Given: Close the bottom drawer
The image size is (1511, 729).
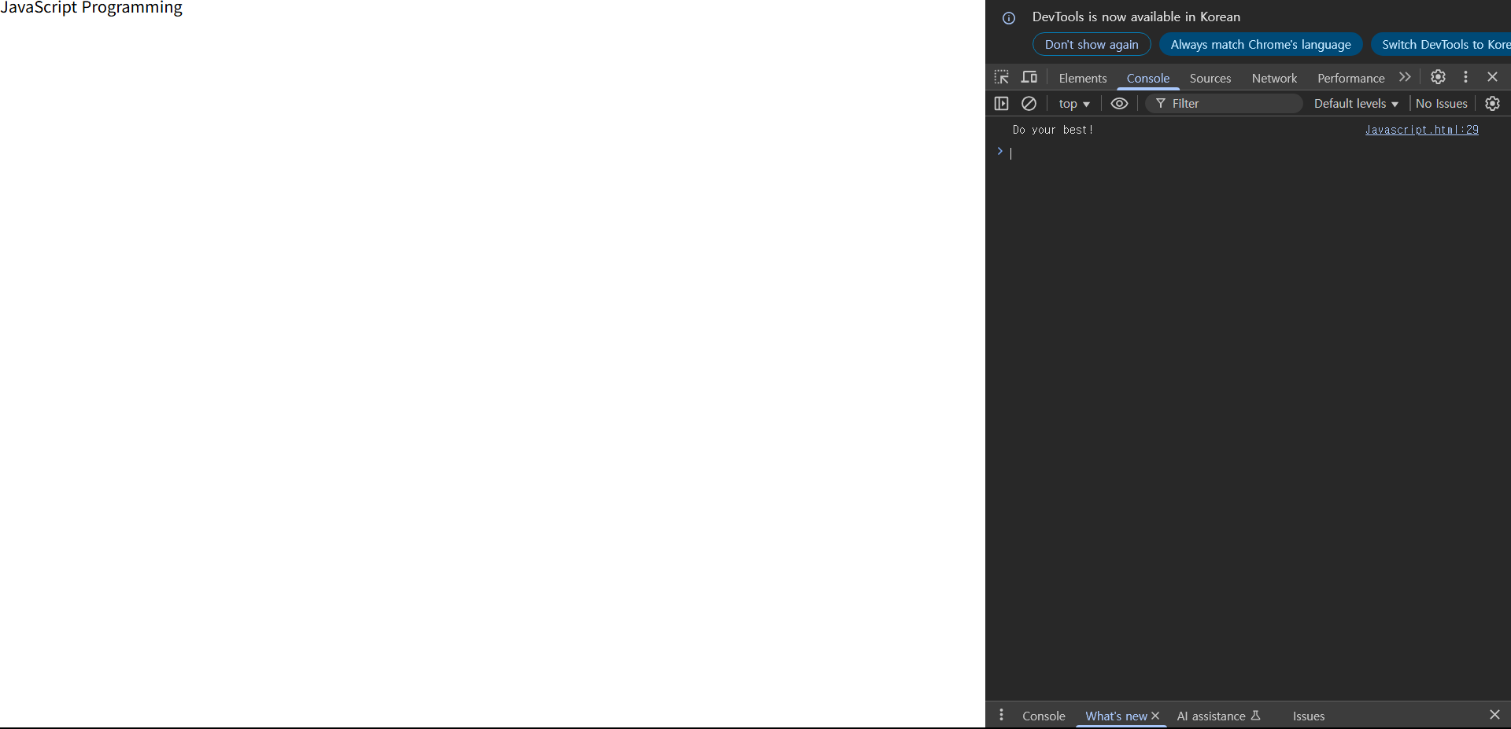Looking at the screenshot, I should click(1494, 714).
